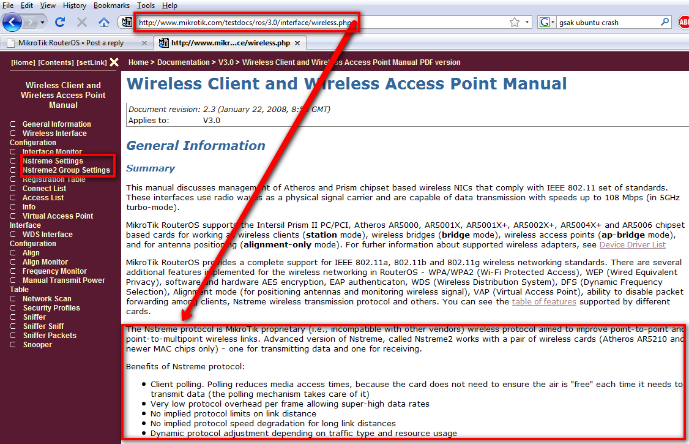Click 'Home' in the breadcrumb
Image resolution: width=689 pixels, height=444 pixels.
pyautogui.click(x=138, y=62)
